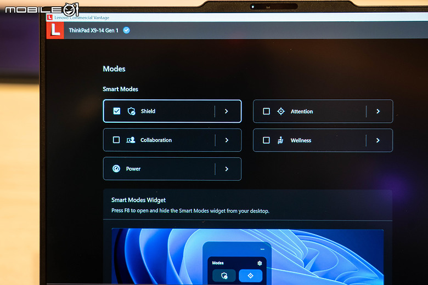Select Attention button in widget preview

(251, 276)
